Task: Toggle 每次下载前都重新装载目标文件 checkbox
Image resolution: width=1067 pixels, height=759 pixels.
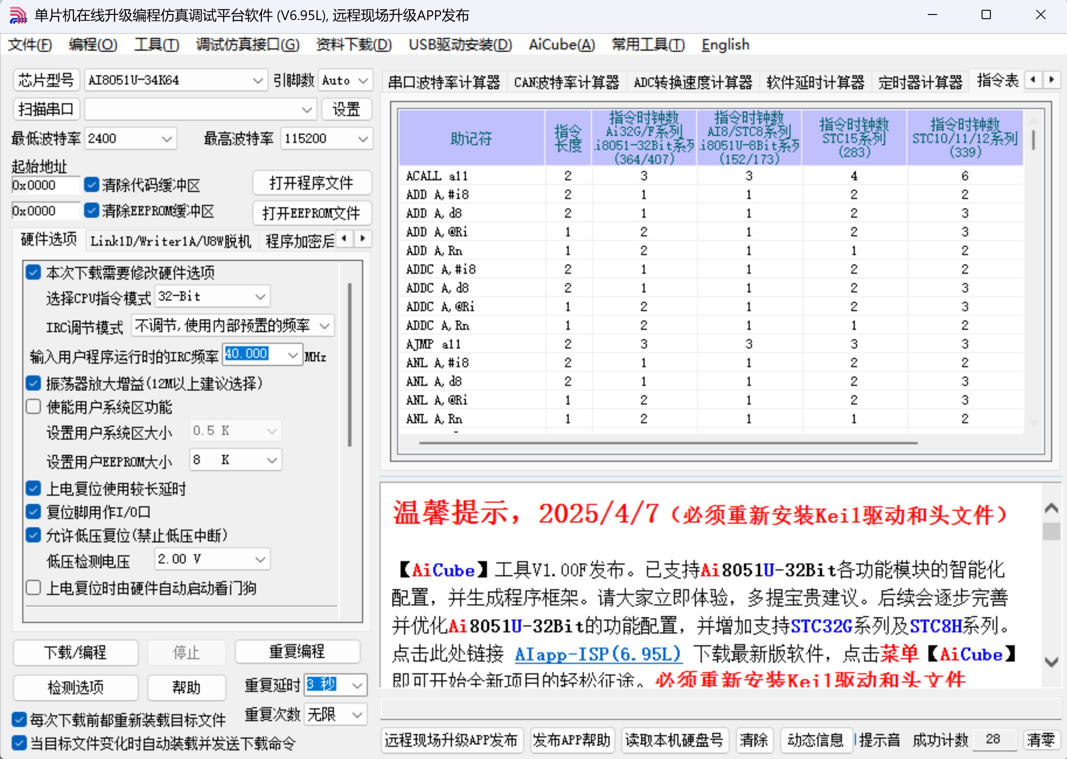Action: point(19,719)
